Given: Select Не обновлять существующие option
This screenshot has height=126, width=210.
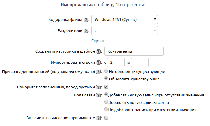Looking at the screenshot, I should point(106,71).
